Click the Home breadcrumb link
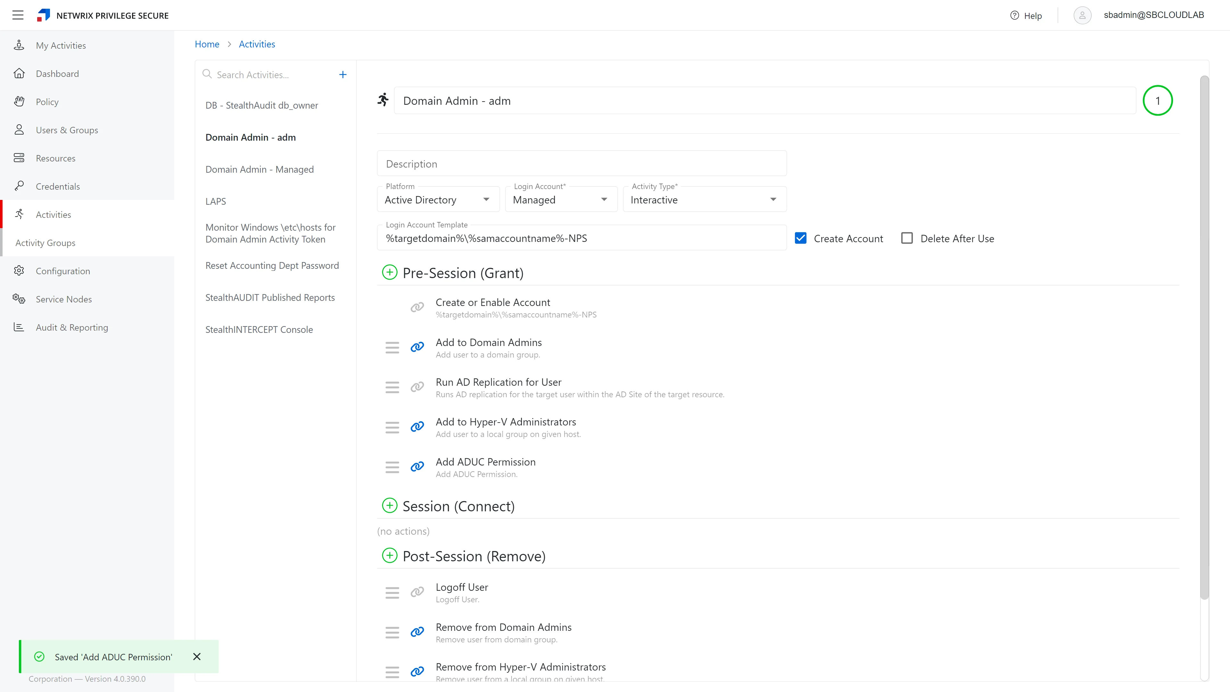 click(207, 44)
